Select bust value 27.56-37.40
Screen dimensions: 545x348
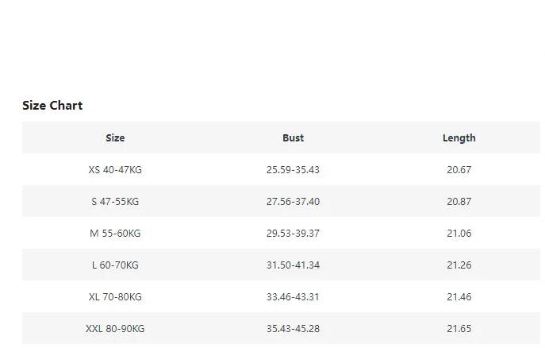tap(293, 201)
